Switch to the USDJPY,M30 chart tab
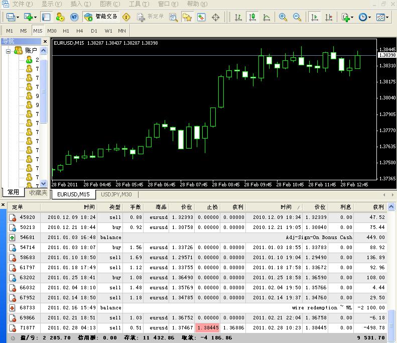397x343 pixels. [116, 194]
